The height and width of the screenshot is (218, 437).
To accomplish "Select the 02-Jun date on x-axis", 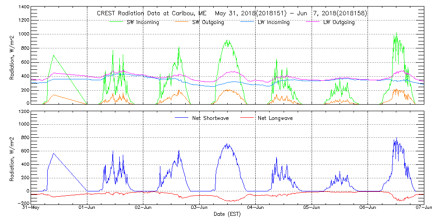I will pos(143,208).
